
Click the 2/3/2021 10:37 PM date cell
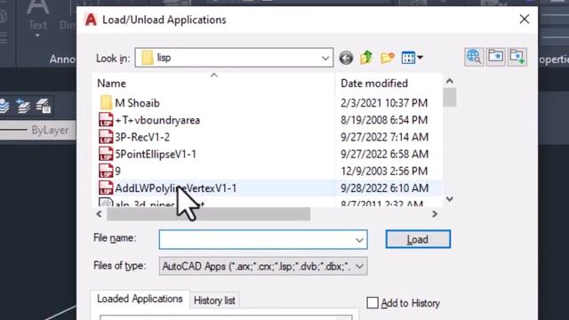point(384,103)
